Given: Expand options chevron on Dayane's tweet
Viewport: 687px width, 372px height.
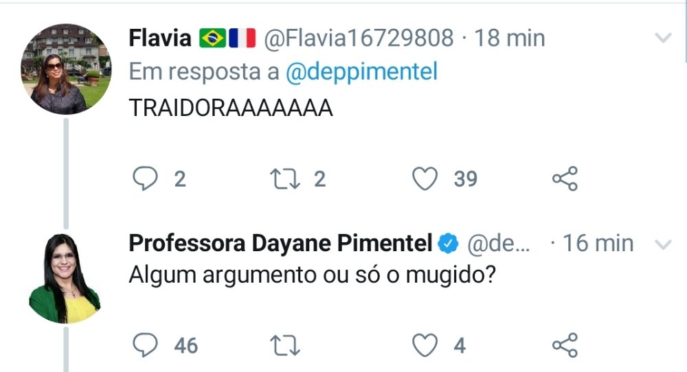Looking at the screenshot, I should point(663,244).
